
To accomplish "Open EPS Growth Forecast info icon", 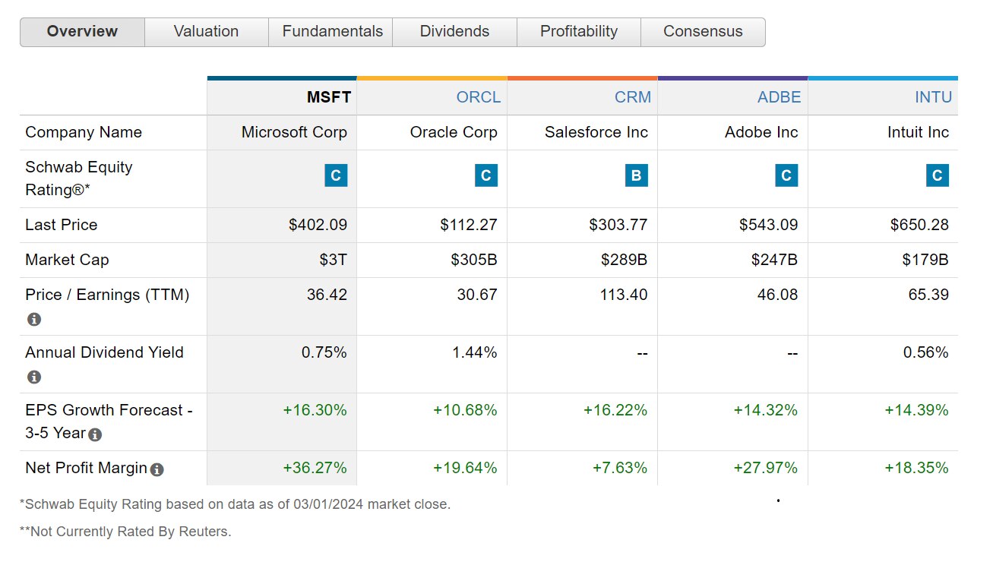I will tap(95, 435).
